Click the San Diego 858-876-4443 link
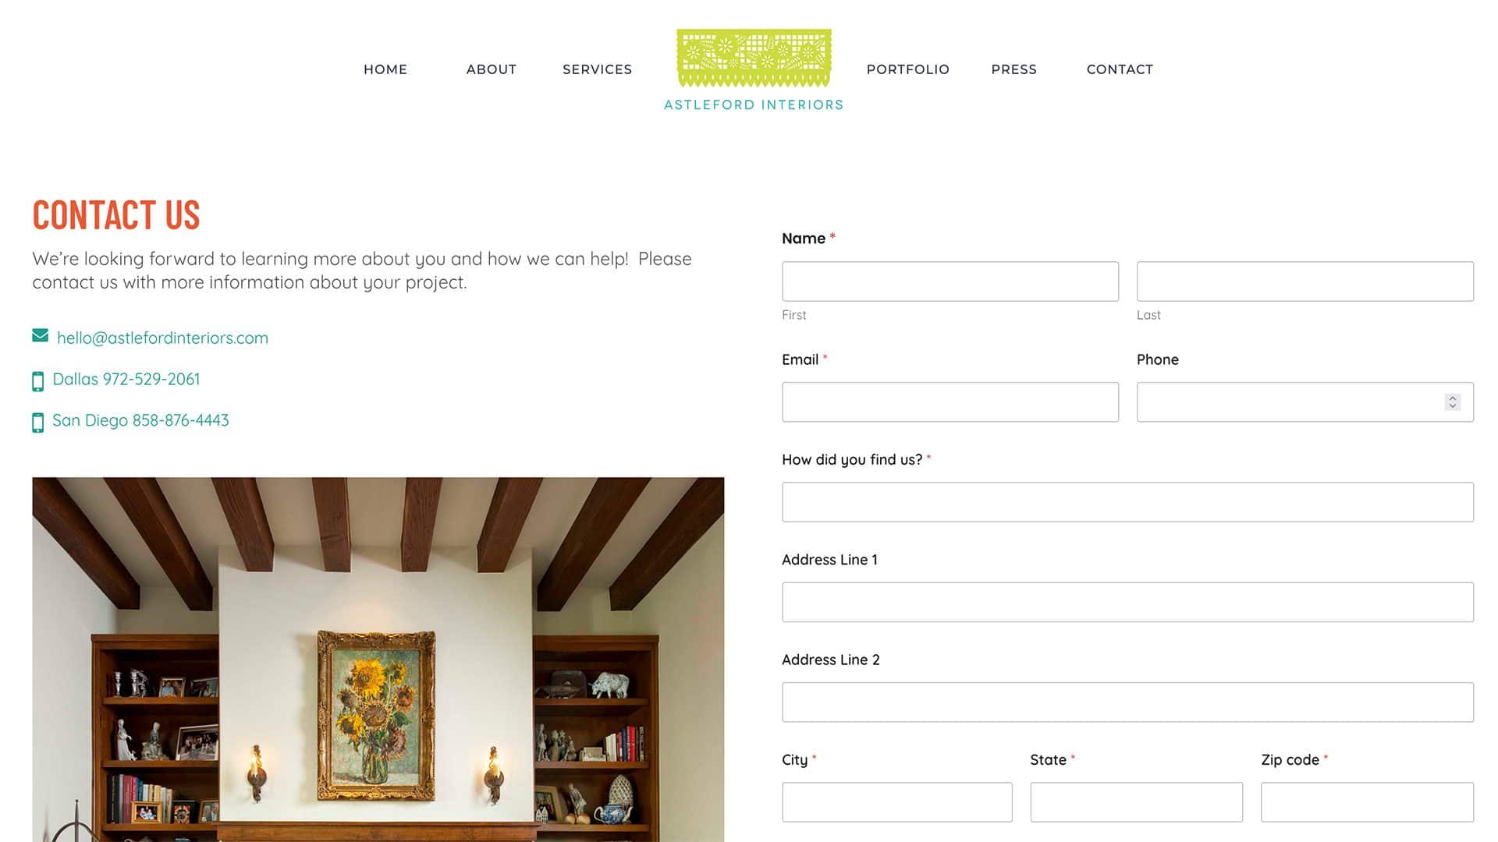 click(140, 420)
